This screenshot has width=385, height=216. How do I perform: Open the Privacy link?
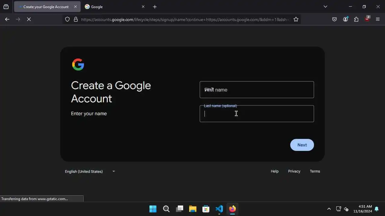[x=294, y=171]
